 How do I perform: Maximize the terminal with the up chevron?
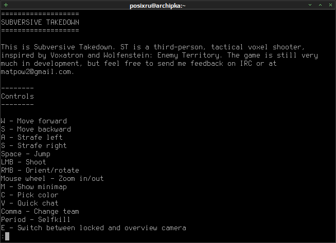320,5
